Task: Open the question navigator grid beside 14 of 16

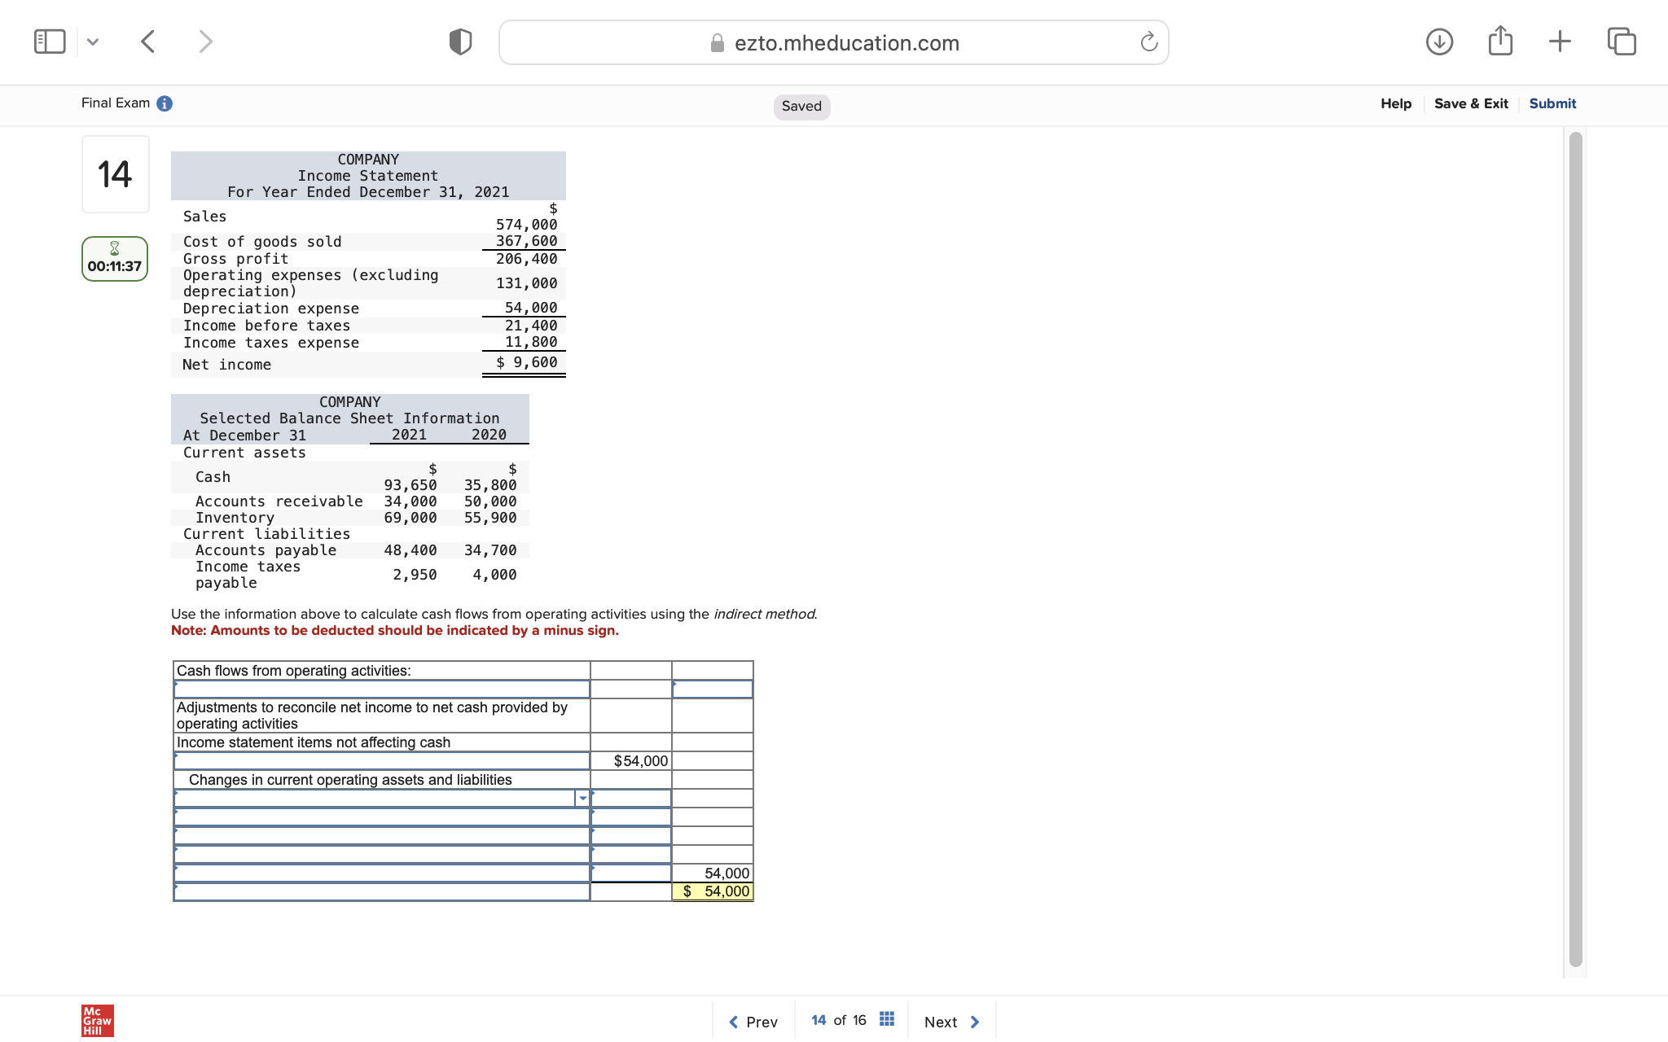Action: [x=886, y=1018]
